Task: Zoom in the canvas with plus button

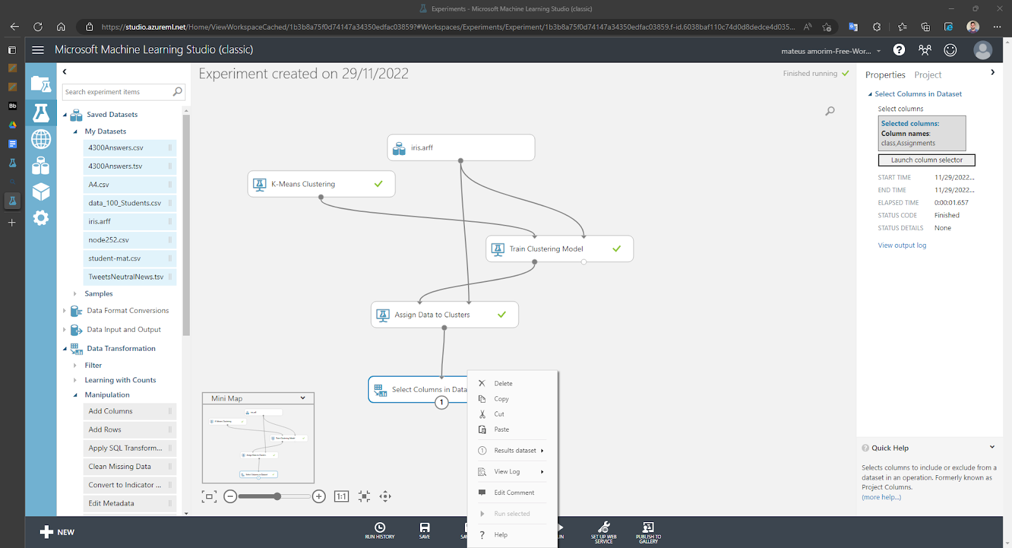Action: tap(319, 497)
